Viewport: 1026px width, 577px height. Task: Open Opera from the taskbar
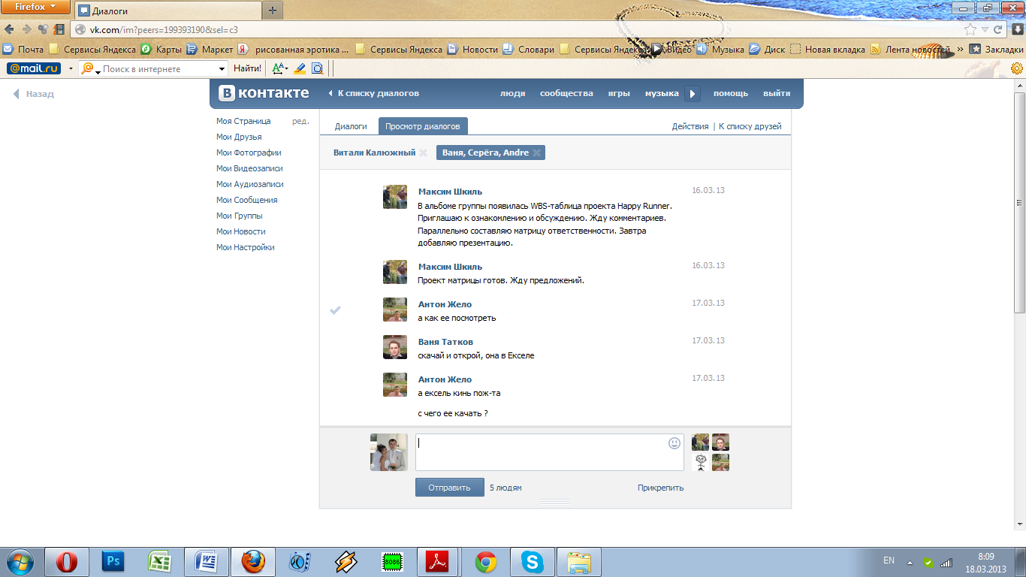point(67,561)
